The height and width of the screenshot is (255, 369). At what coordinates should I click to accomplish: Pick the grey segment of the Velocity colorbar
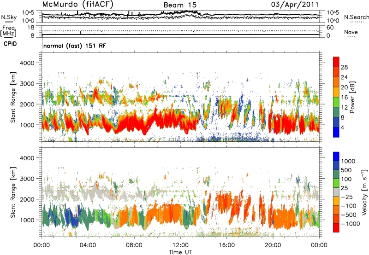pos(336,192)
